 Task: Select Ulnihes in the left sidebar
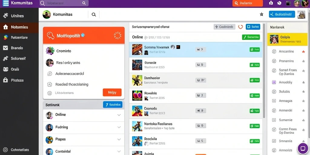(x=19, y=16)
